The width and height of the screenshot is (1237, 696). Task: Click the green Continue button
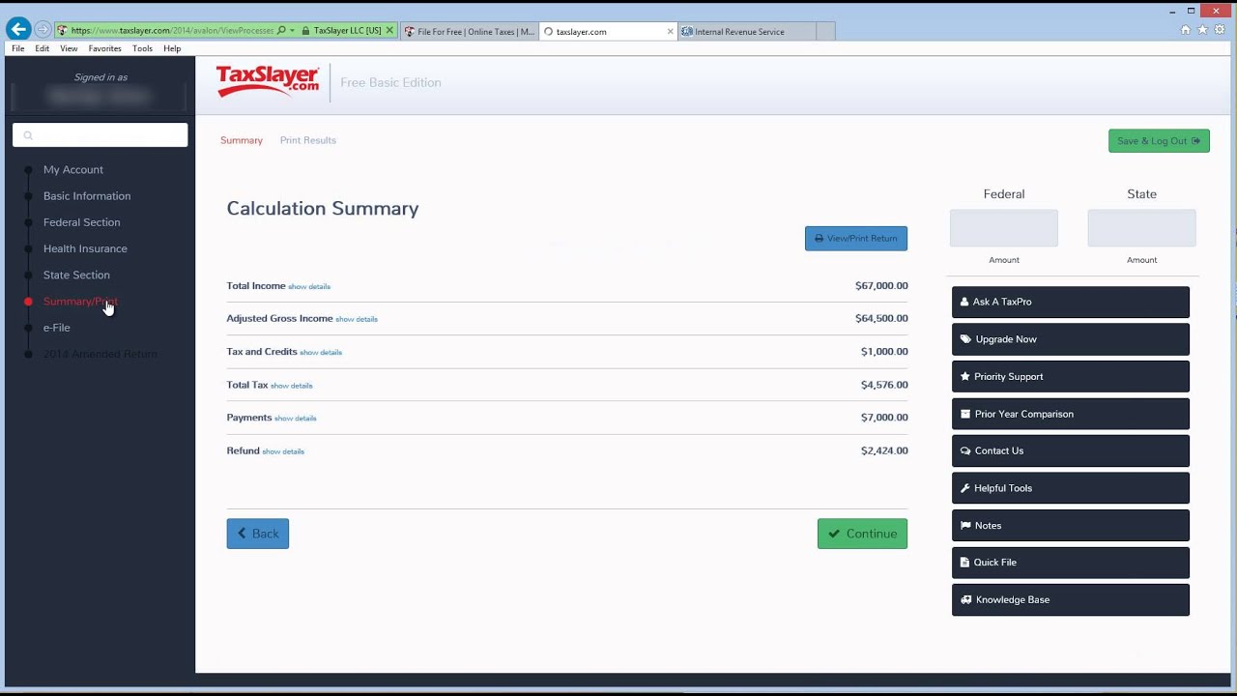tap(862, 534)
